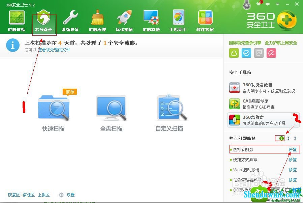
Task: Open the skin shirt icon in title bar
Action: pos(259,3)
